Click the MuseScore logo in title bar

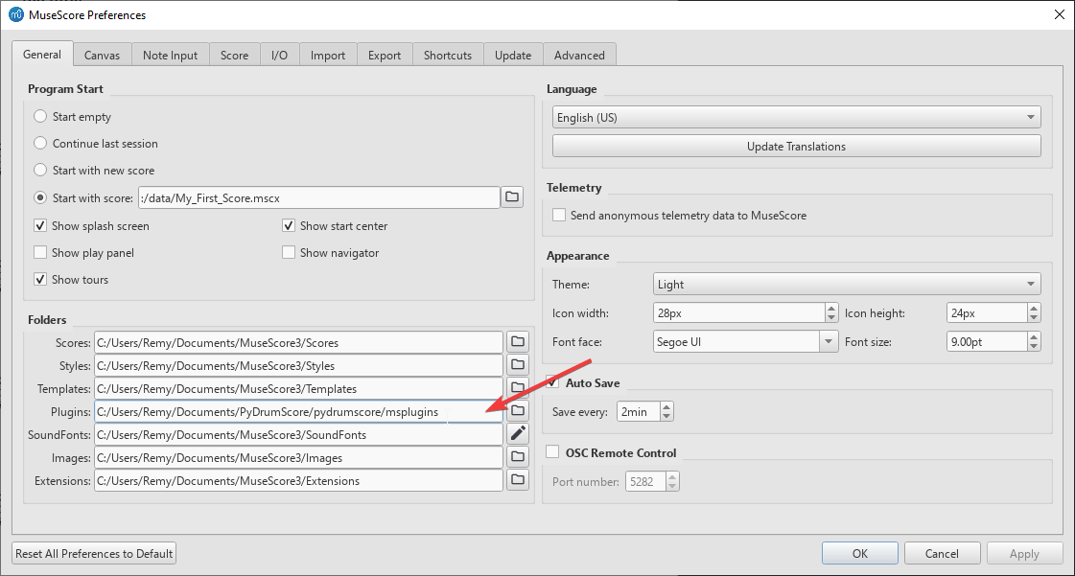pos(15,14)
